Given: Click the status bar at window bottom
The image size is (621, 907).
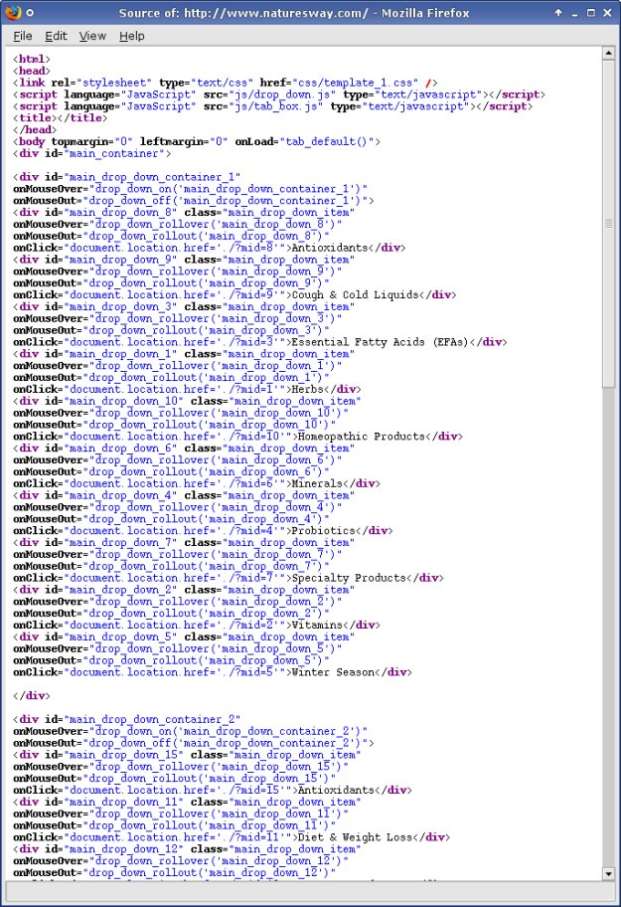Looking at the screenshot, I should (x=310, y=891).
